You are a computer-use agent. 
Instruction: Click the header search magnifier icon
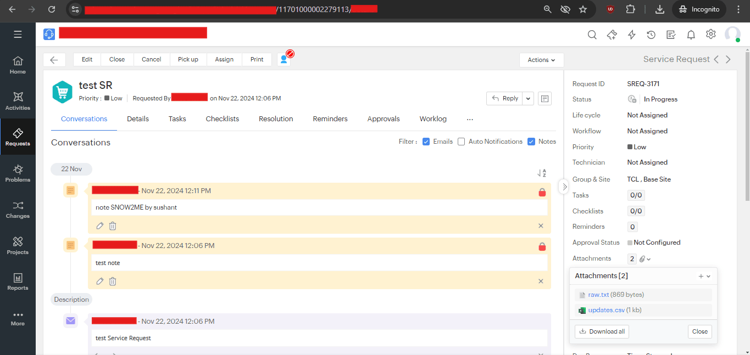[592, 35]
